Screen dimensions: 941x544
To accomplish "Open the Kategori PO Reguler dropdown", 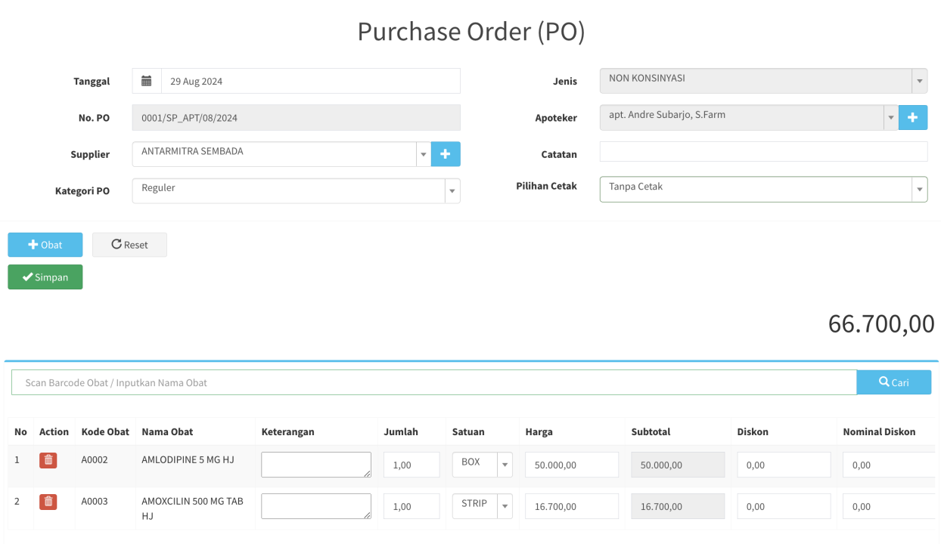I will [x=296, y=191].
